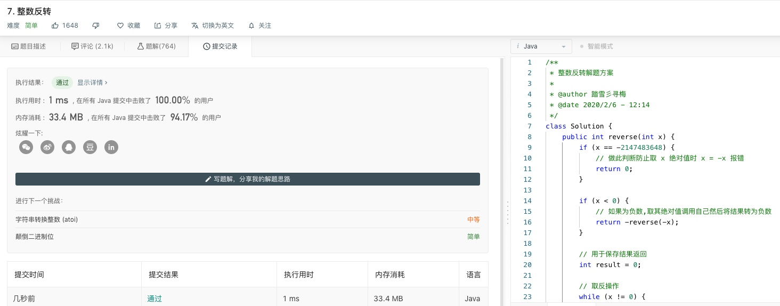
Task: Click line 20 int result = 0;
Action: tap(610, 264)
